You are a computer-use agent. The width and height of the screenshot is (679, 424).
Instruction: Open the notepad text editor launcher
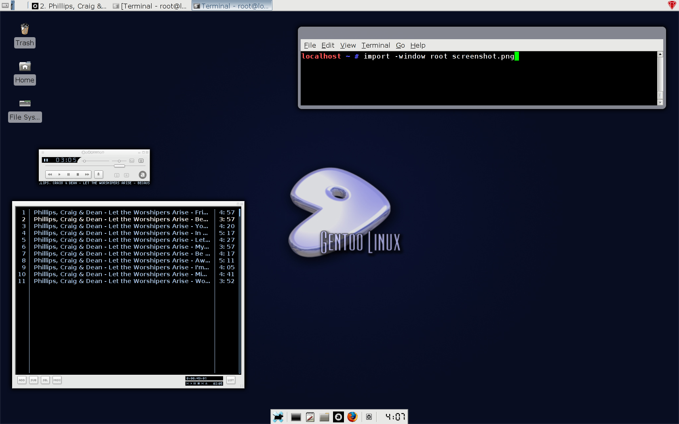pos(310,417)
